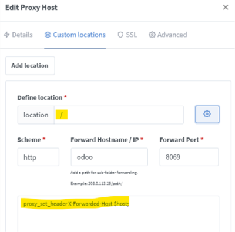The width and height of the screenshot is (235, 232).
Task: Click the Edit Proxy Host title
Action: [31, 8]
